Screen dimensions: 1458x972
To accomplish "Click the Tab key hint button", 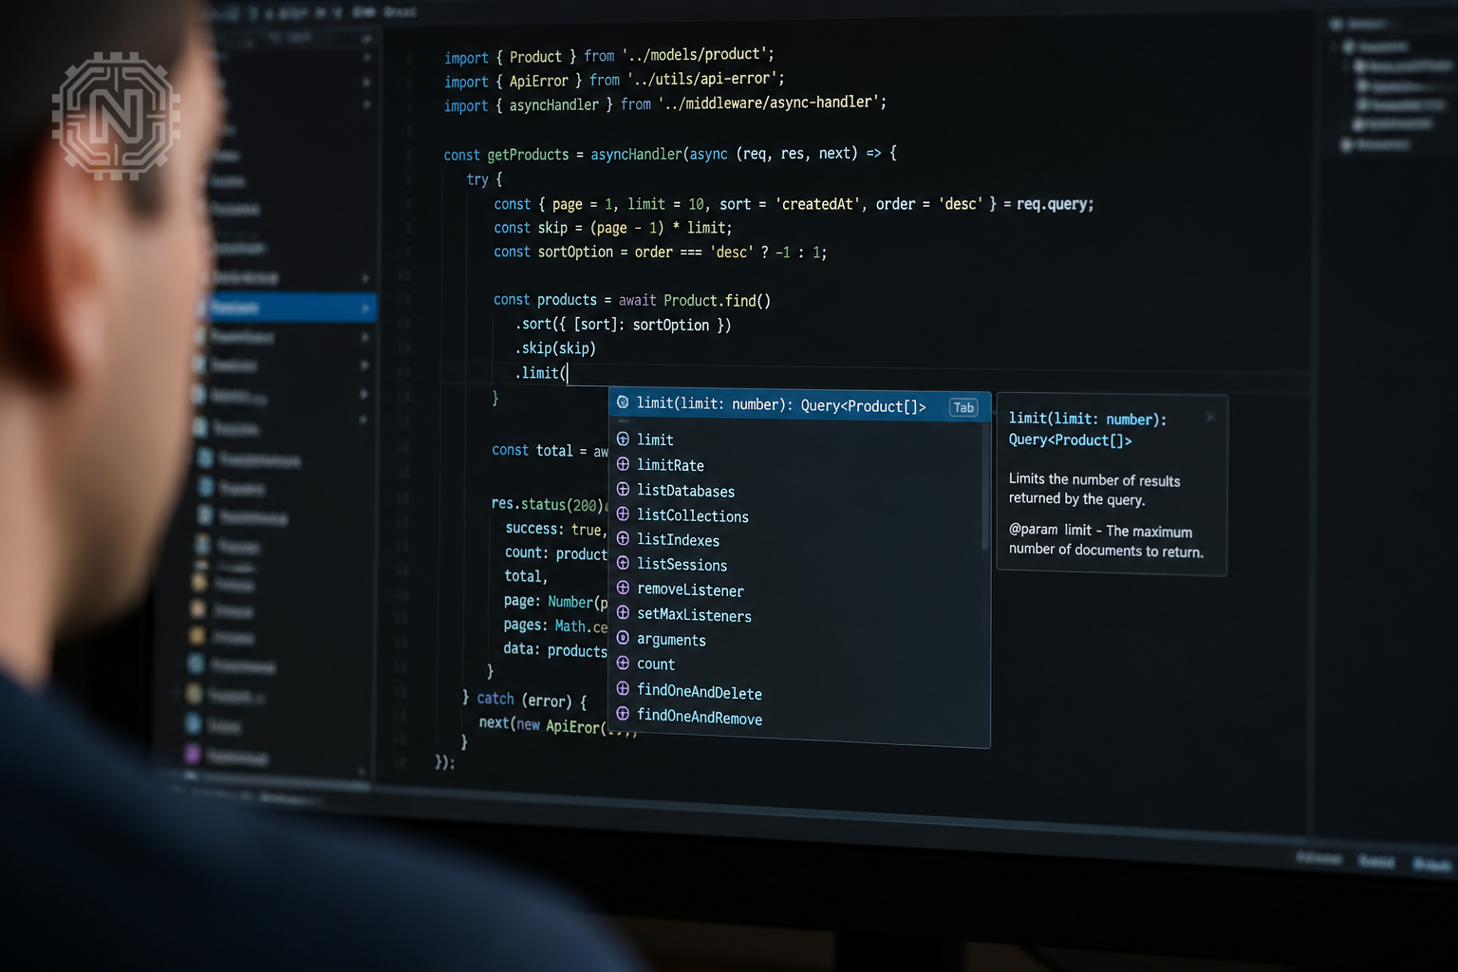I will click(963, 407).
